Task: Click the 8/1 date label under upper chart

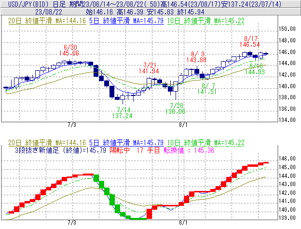Action: pyautogui.click(x=183, y=125)
